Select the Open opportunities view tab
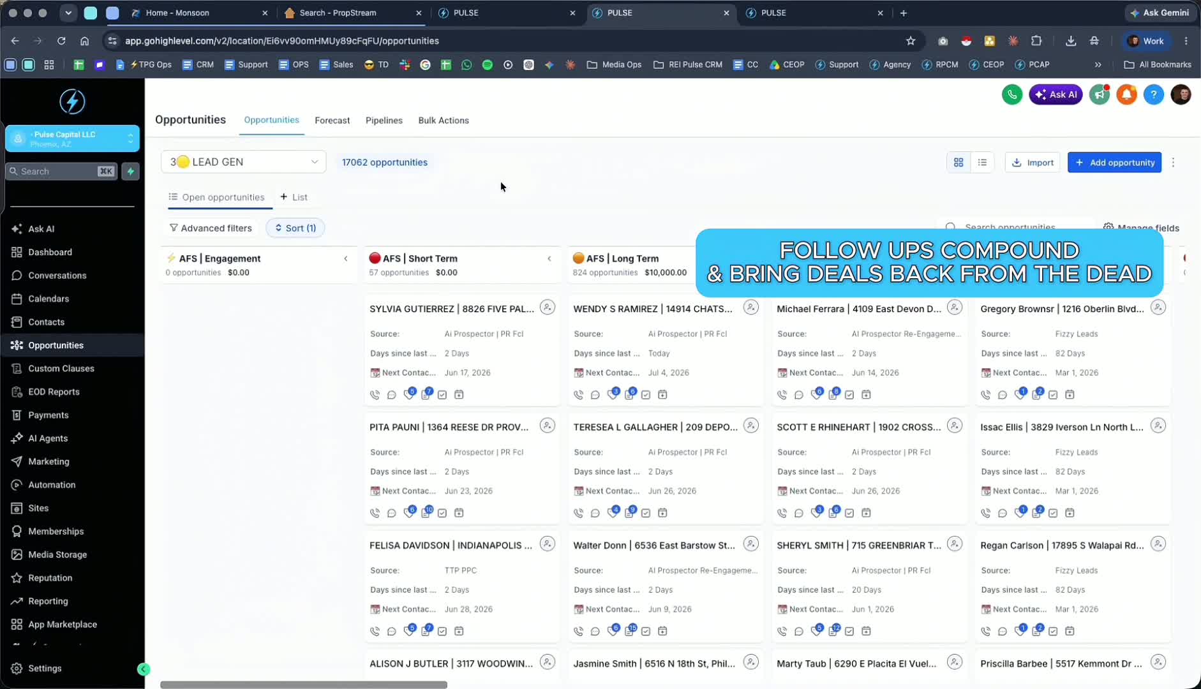 (x=216, y=197)
